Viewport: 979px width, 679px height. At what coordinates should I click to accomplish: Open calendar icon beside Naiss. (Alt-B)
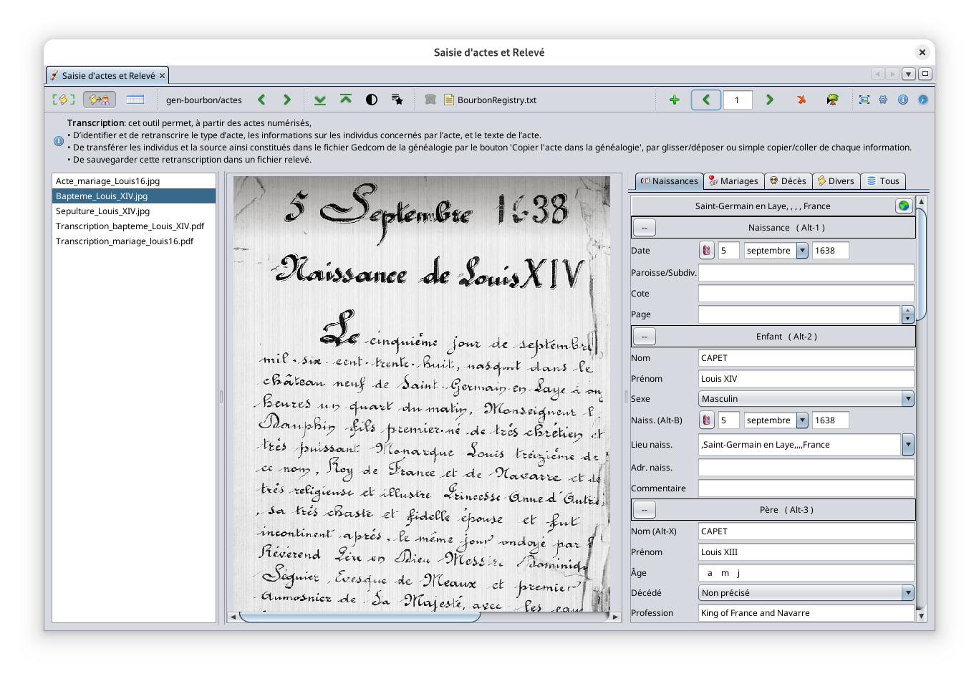coord(707,420)
